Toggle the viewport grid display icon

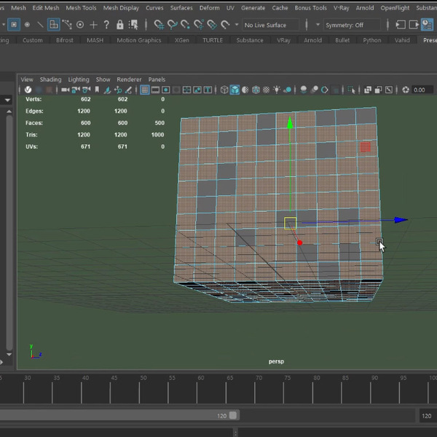point(145,90)
